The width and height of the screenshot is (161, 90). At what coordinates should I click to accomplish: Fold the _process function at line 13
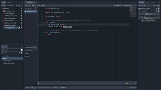point(45,33)
